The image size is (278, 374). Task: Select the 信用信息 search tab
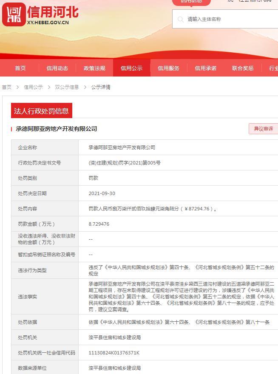pyautogui.click(x=191, y=1)
